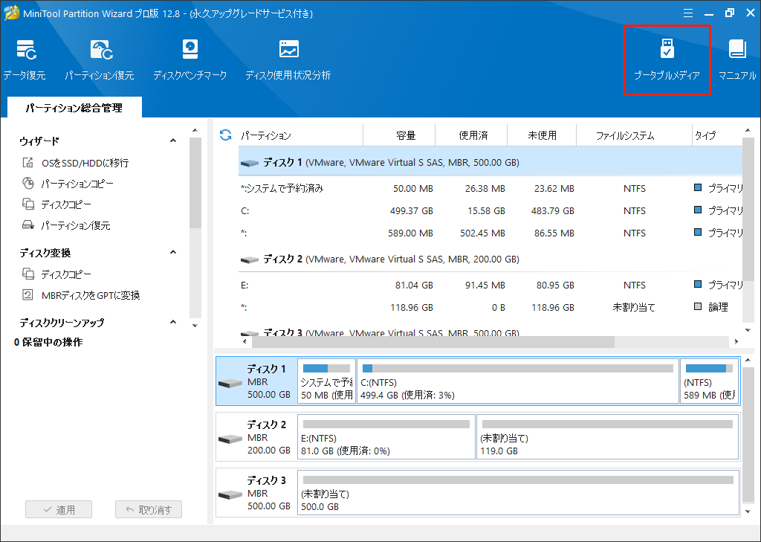761x542 pixels.
Task: Open Disk Benchmark (ディスクベンチマーク)
Action: 190,59
